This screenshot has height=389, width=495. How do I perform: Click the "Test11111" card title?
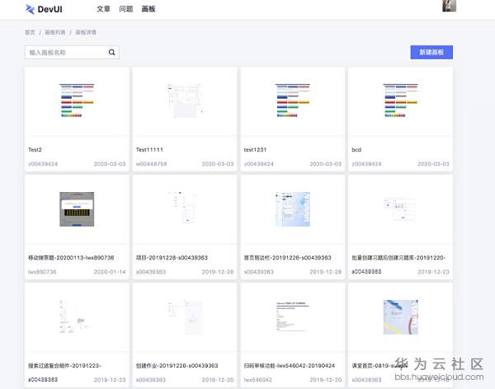pos(149,149)
